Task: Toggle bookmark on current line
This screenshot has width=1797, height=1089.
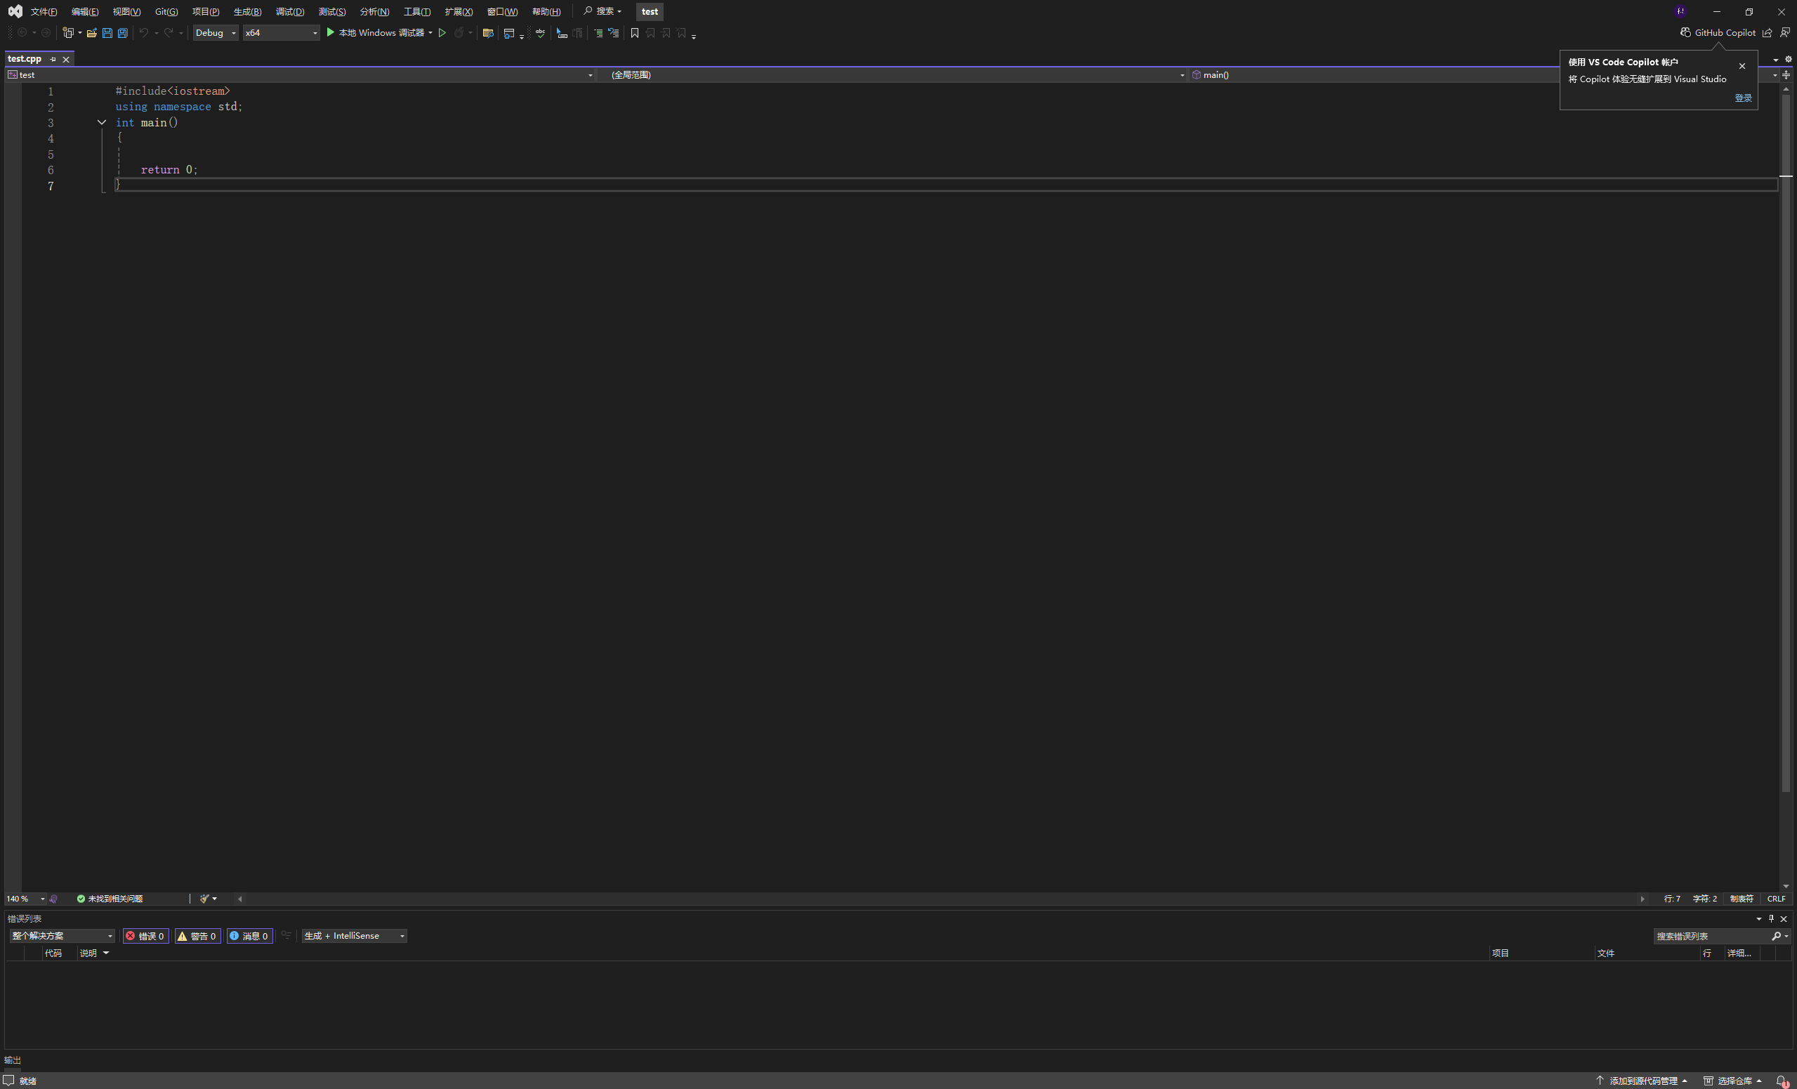Action: (x=635, y=33)
